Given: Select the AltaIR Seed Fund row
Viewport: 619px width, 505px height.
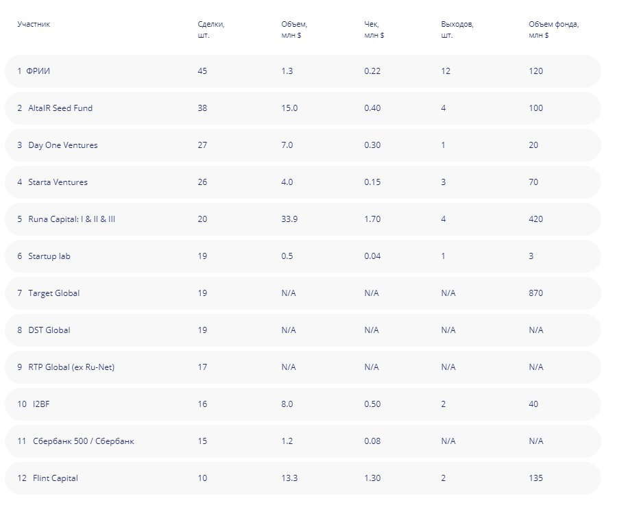Looking at the screenshot, I should click(60, 108).
